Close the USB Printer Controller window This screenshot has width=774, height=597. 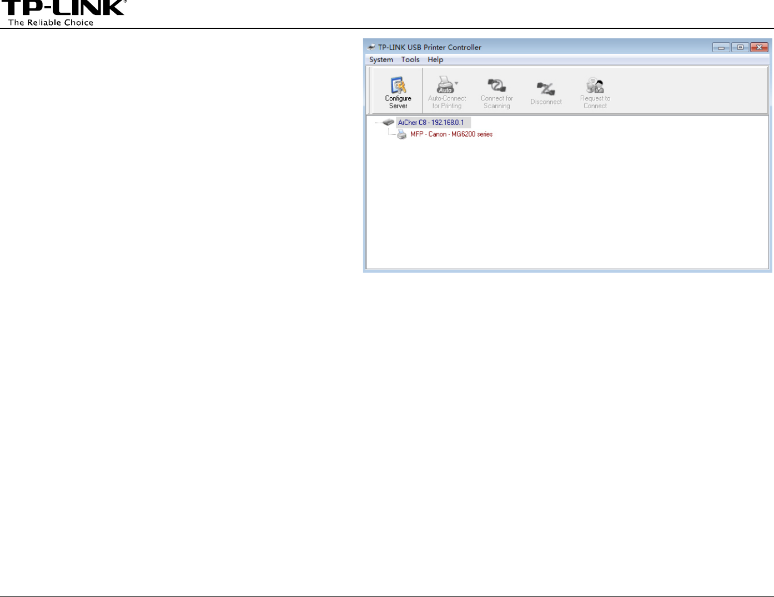coord(759,47)
